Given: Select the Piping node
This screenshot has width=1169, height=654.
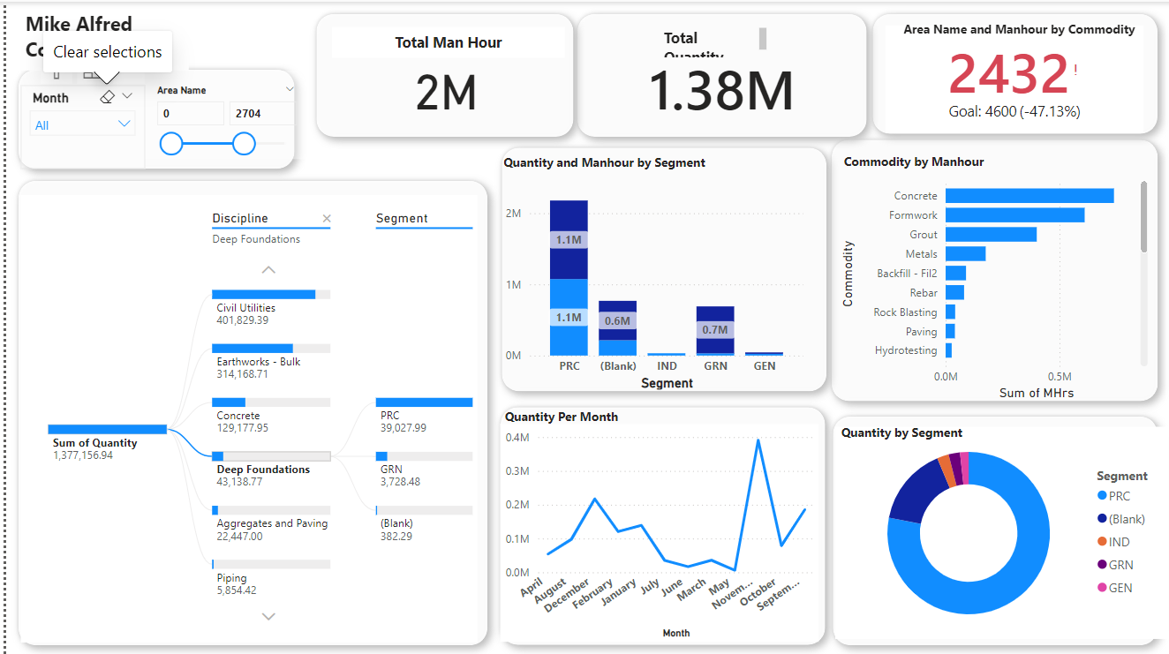Looking at the screenshot, I should (x=271, y=576).
